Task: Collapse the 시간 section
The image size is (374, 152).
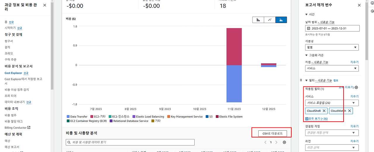Action: pos(306,14)
